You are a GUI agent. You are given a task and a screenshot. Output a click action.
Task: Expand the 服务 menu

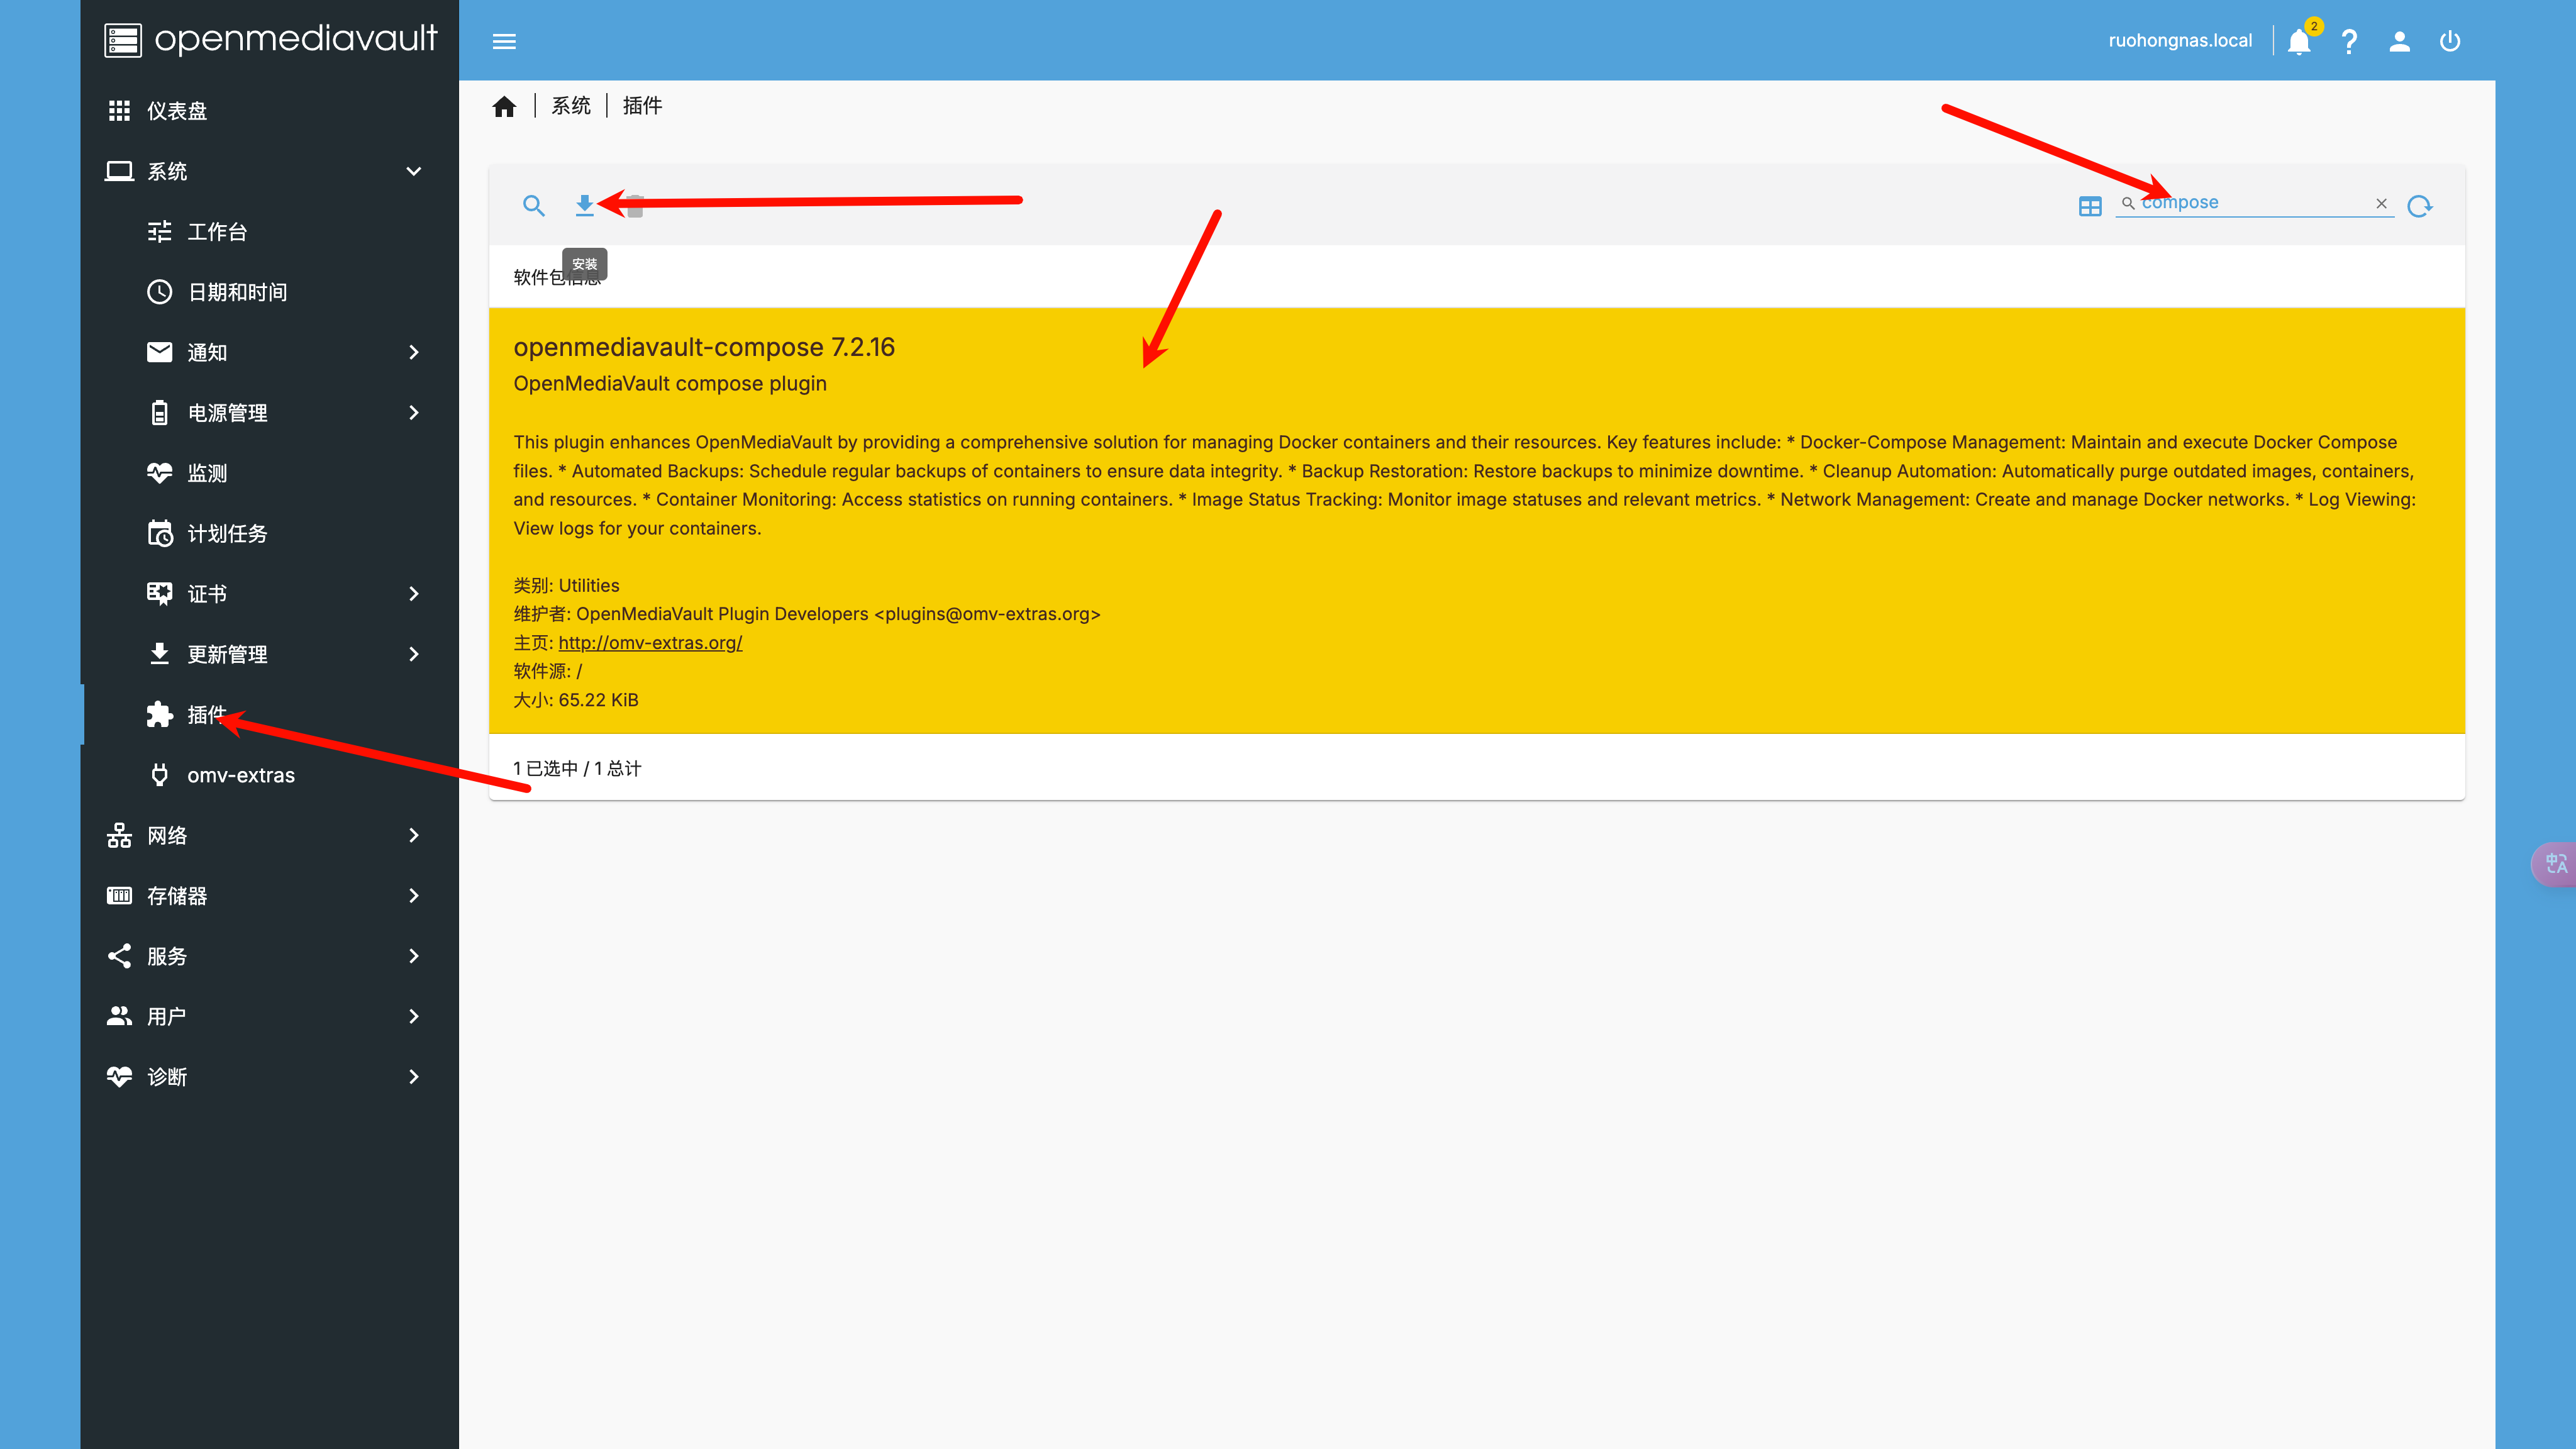click(x=269, y=956)
